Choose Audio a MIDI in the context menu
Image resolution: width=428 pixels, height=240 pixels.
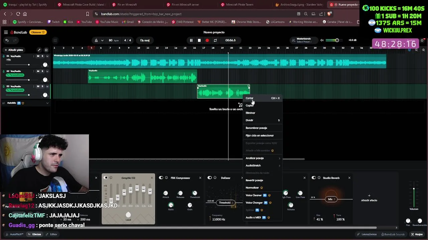[262, 217]
